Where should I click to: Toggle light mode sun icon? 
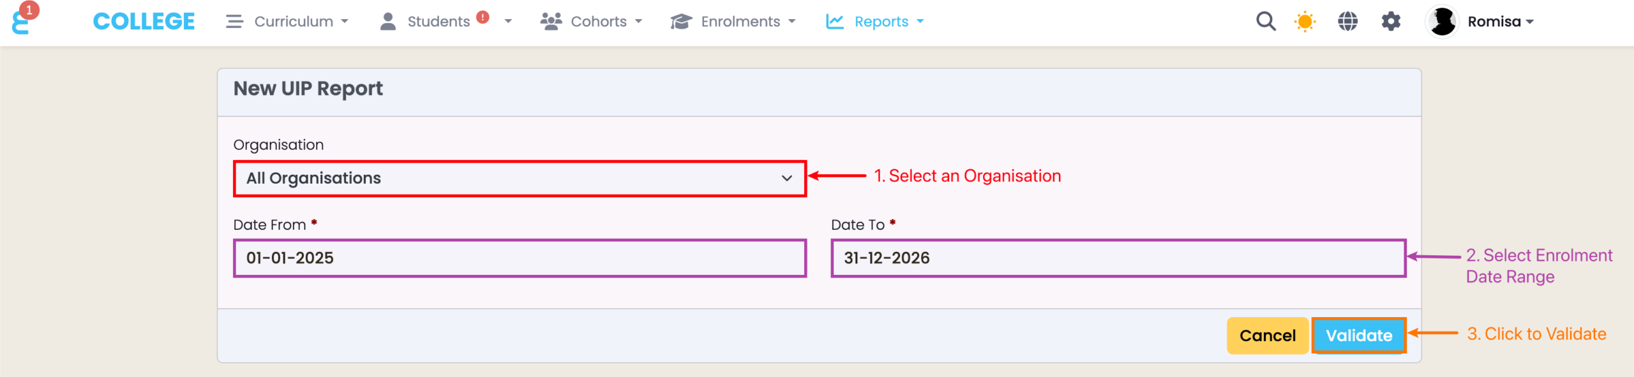[1305, 22]
